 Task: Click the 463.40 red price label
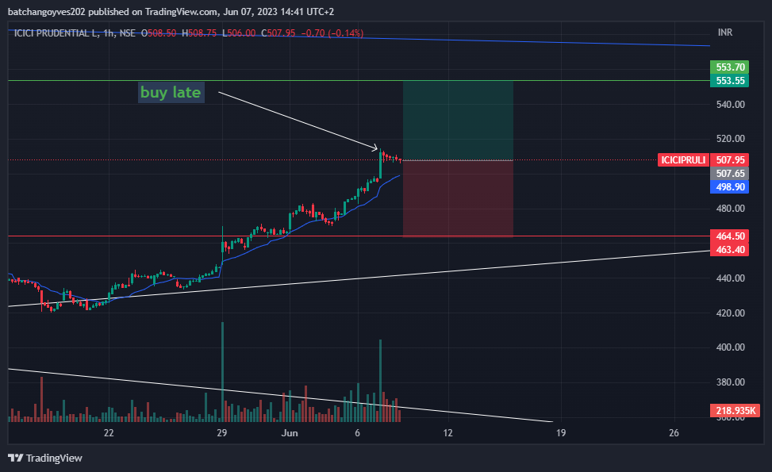tap(729, 250)
